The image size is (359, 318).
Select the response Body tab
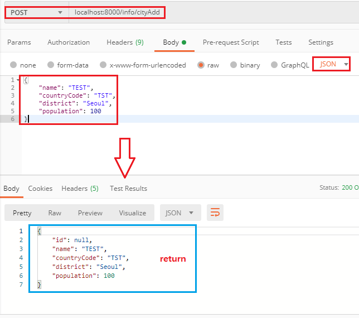(x=11, y=189)
